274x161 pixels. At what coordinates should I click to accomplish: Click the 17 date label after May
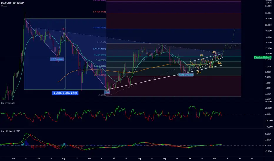[76, 159]
